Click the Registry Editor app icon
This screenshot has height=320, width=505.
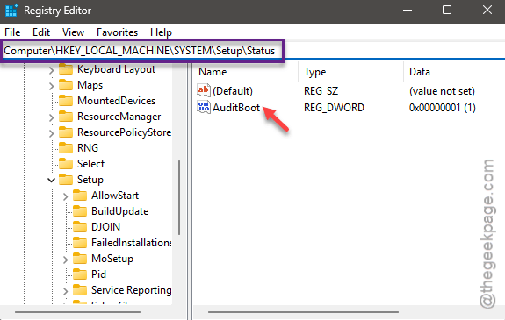coord(11,11)
